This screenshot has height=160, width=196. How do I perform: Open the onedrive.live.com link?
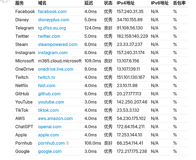pyautogui.click(x=55, y=69)
